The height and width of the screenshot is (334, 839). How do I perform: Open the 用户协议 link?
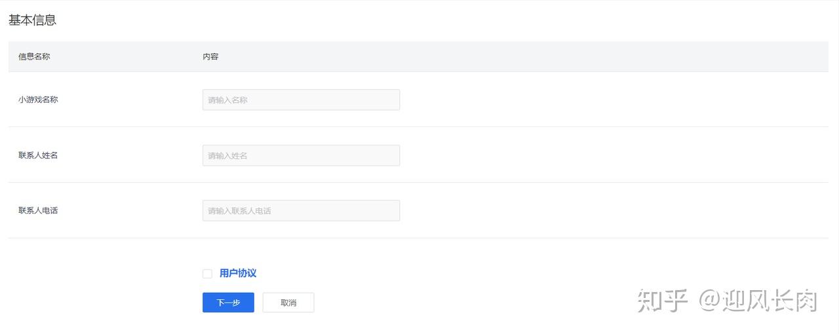click(x=238, y=274)
